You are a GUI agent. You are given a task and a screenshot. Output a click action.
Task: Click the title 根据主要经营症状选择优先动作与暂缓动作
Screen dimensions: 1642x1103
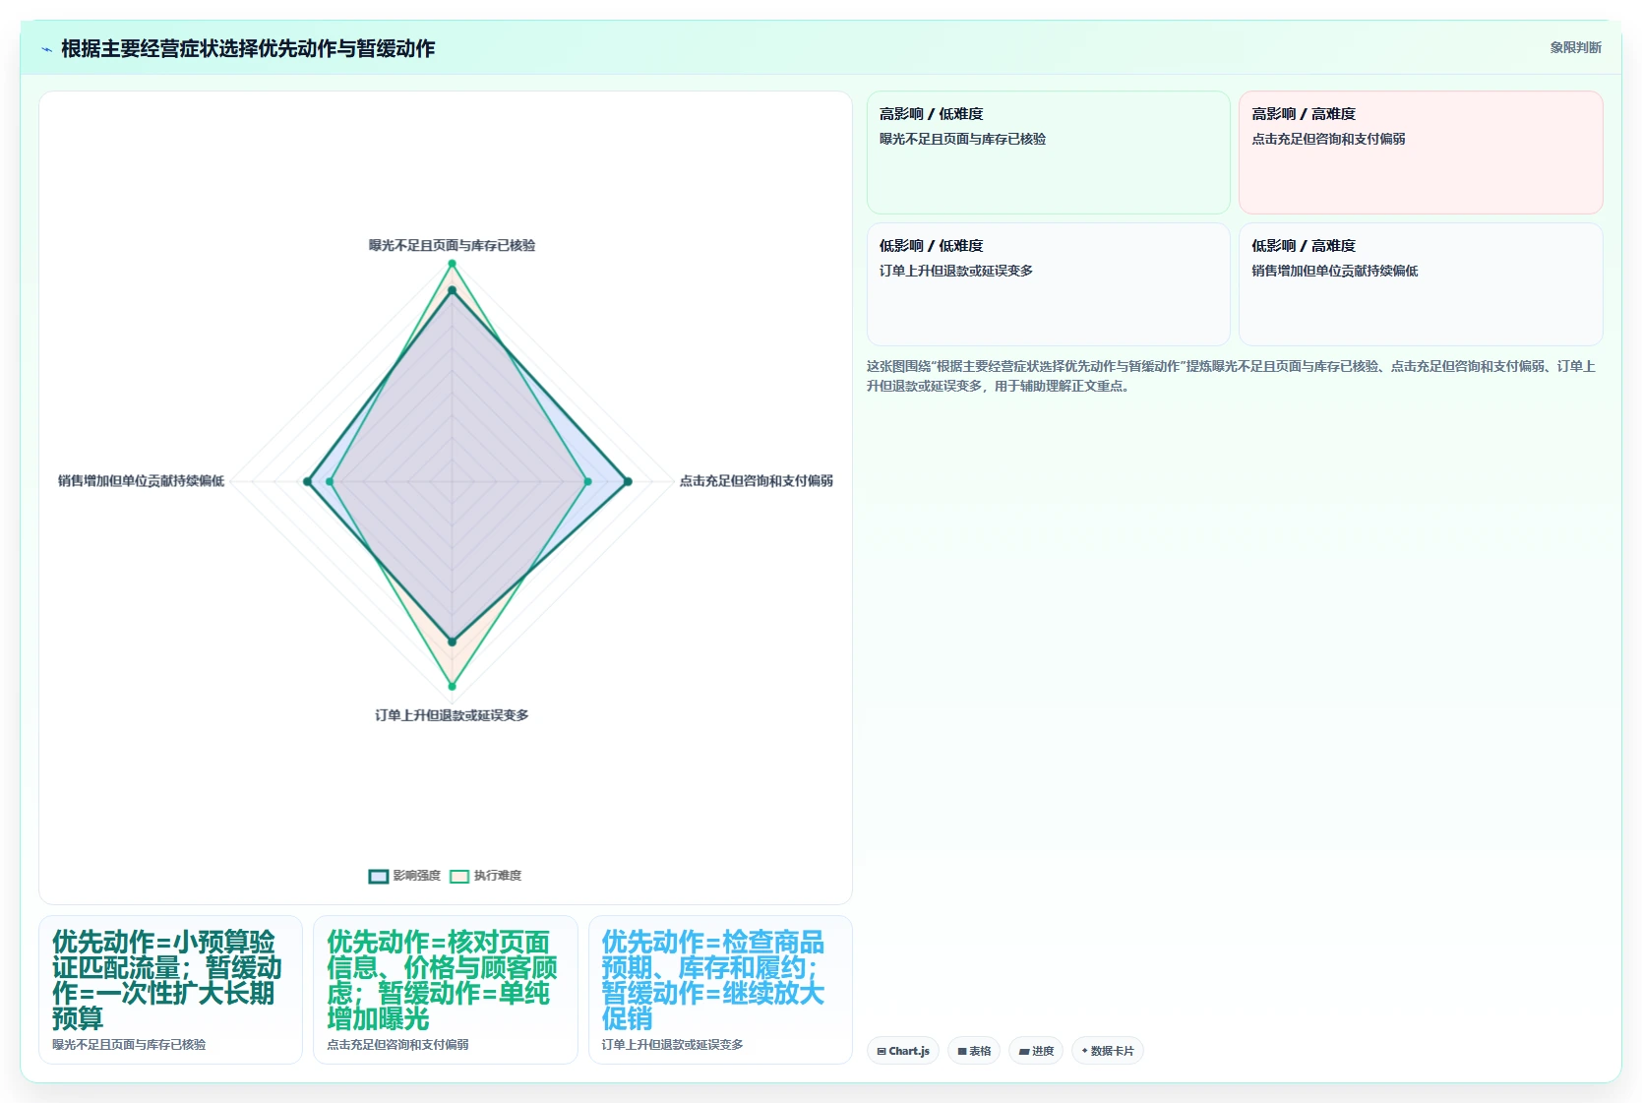pos(248,48)
